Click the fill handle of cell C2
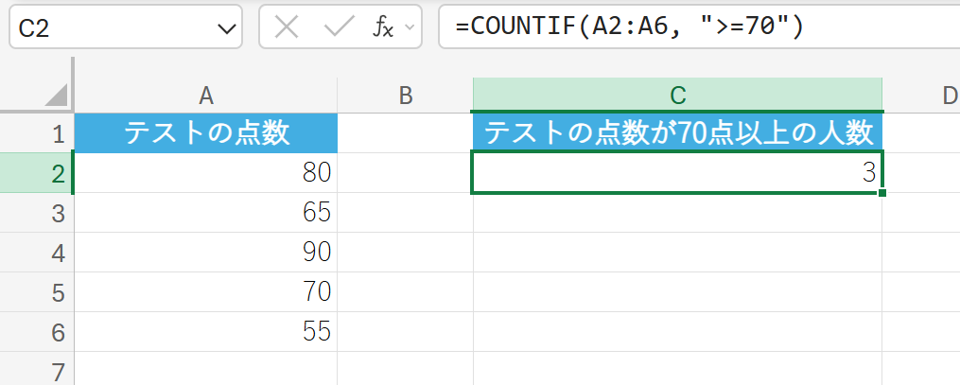 [881, 193]
